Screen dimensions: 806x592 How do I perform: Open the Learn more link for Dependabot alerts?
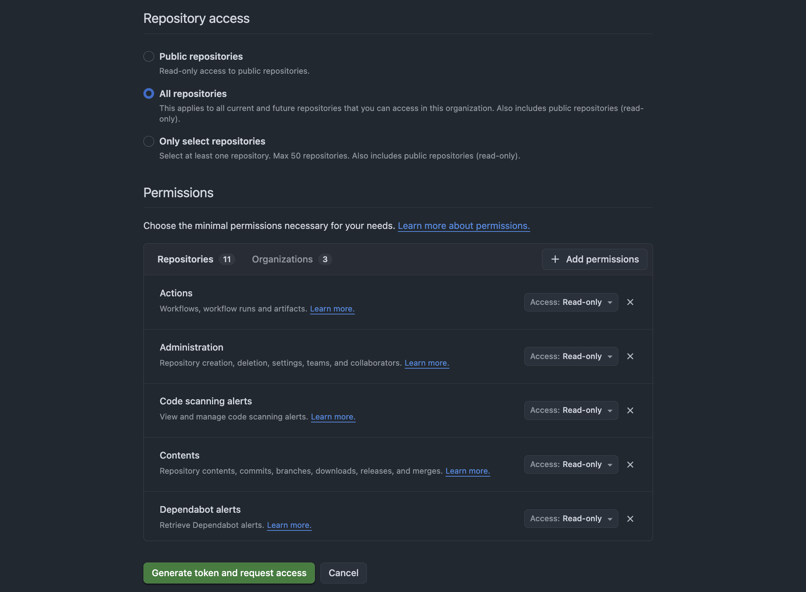[289, 525]
